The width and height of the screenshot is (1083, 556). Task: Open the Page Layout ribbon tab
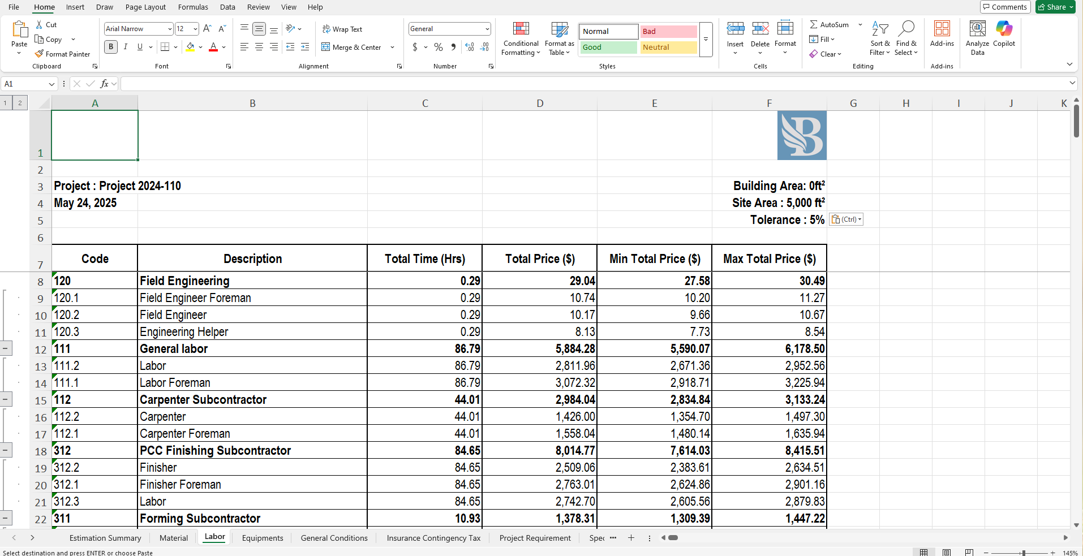145,7
